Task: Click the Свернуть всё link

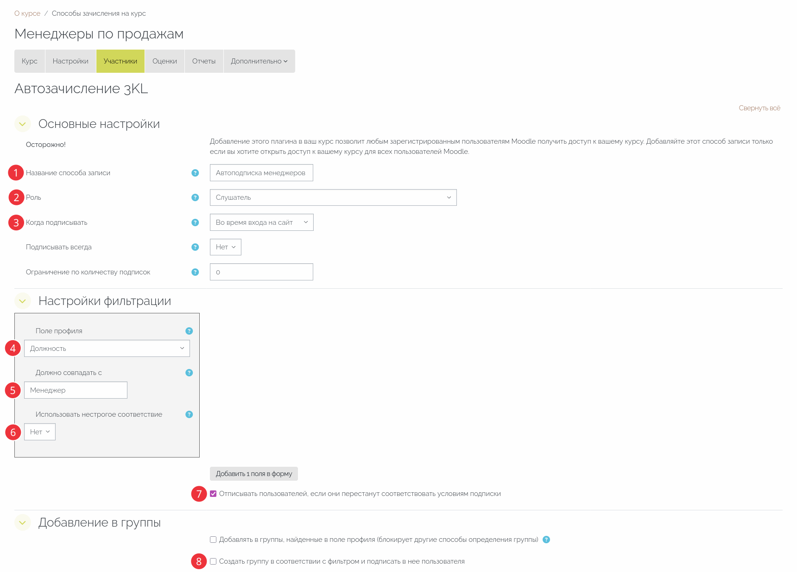Action: tap(759, 108)
